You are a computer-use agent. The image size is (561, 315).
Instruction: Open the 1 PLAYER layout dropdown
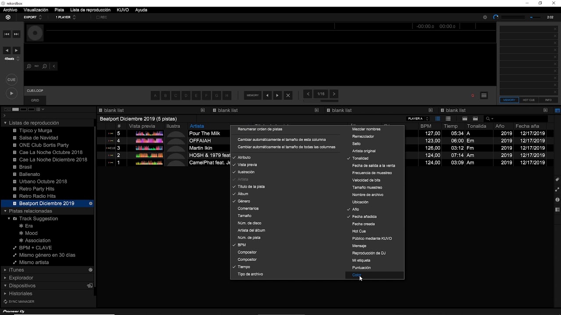pos(66,17)
